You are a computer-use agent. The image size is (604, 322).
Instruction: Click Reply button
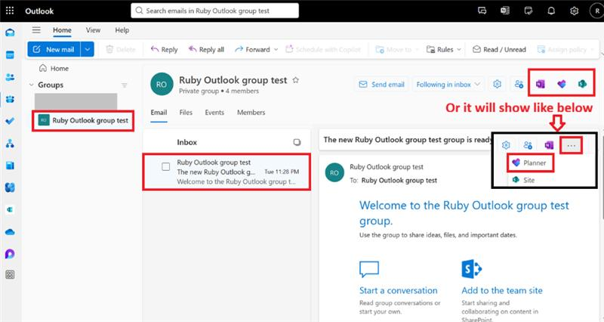tap(164, 50)
